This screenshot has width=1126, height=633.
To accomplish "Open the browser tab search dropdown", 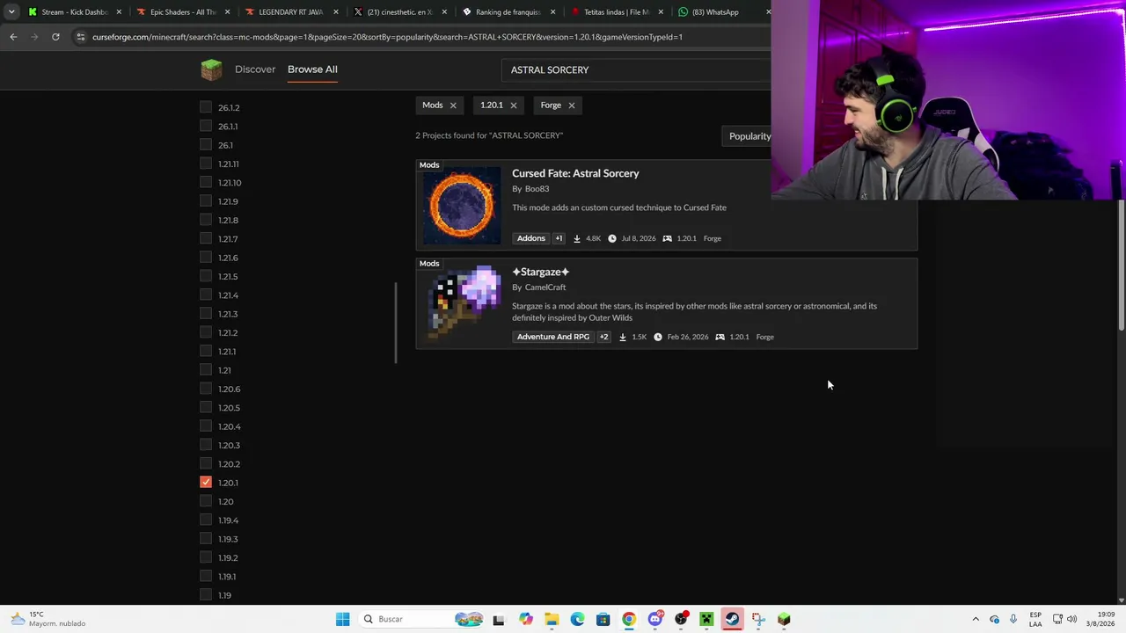I will point(11,12).
